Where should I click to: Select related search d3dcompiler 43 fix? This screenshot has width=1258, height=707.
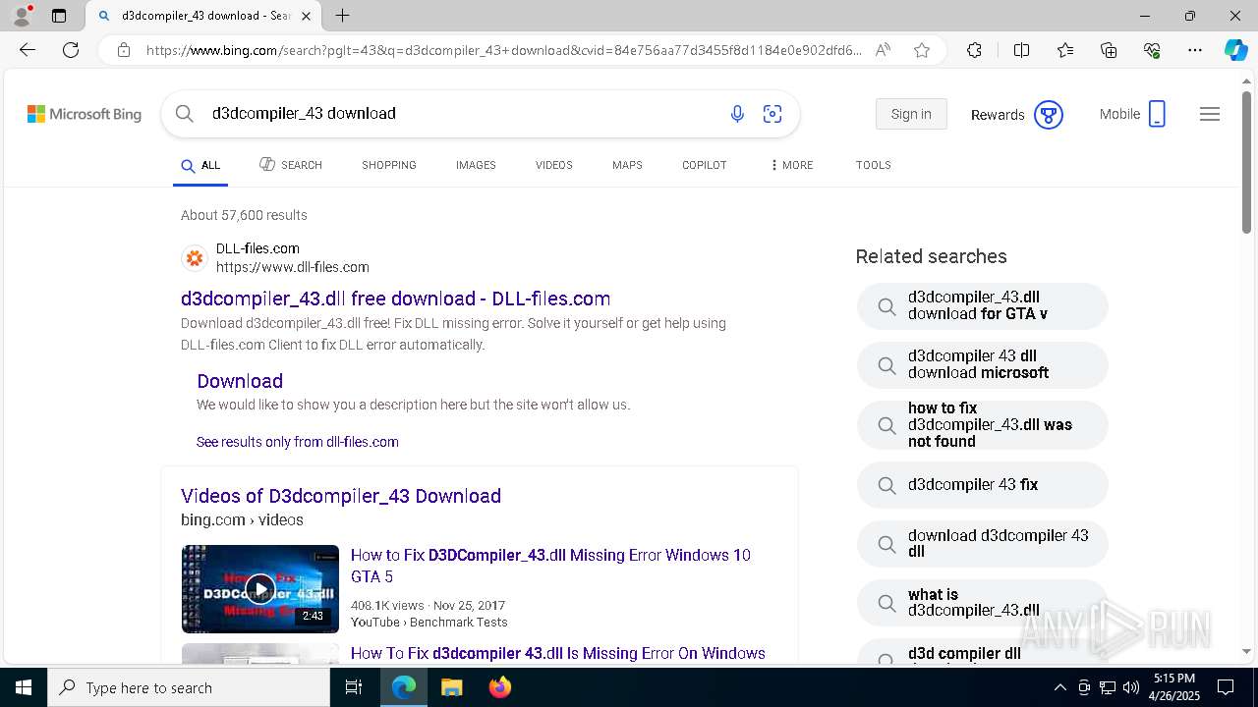983,485
